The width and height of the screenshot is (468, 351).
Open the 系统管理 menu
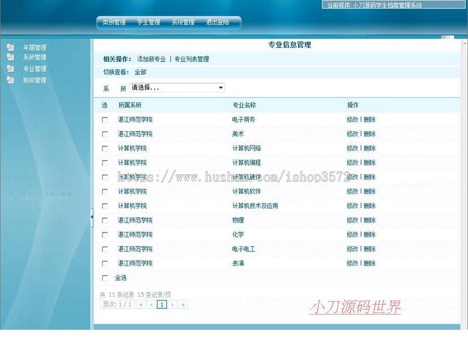(183, 23)
